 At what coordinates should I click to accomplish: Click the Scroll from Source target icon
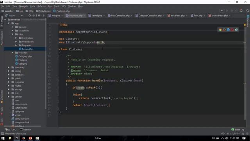coord(30,16)
